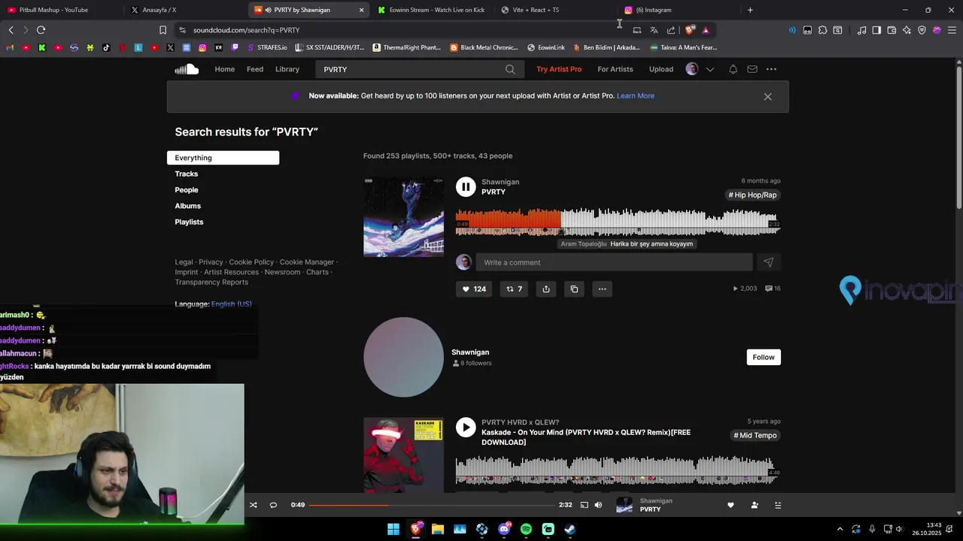Image resolution: width=963 pixels, height=541 pixels.
Task: Switch to the Instagram browser tab
Action: click(x=677, y=10)
